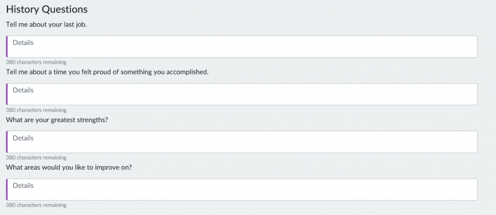Click the "What areas would you like to improve on?" question
496x215 pixels.
pyautogui.click(x=69, y=167)
